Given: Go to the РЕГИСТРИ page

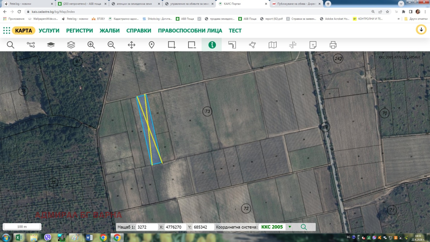Looking at the screenshot, I should click(80, 31).
